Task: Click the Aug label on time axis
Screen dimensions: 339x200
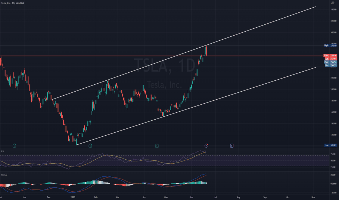Action: coord(239,197)
